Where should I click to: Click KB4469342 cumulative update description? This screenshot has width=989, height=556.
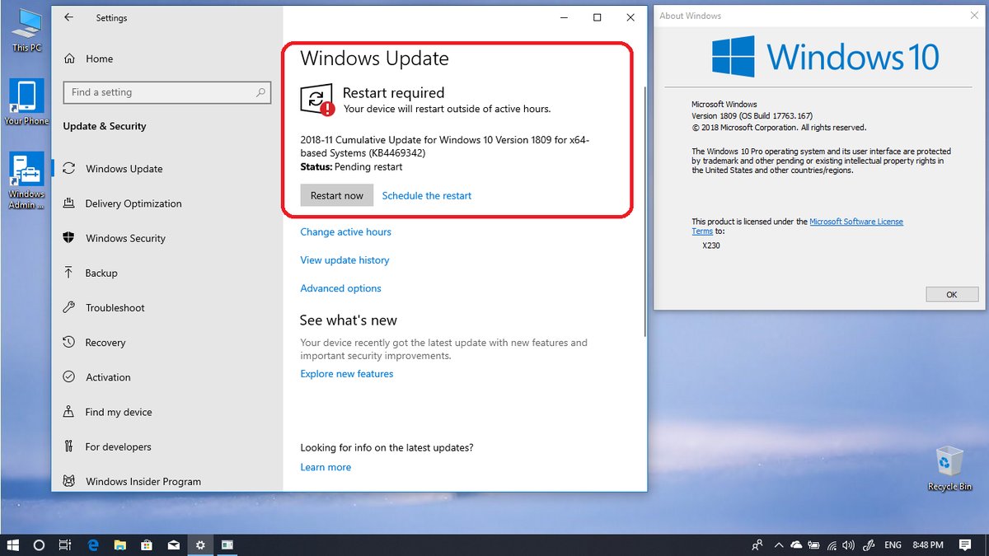click(x=445, y=147)
